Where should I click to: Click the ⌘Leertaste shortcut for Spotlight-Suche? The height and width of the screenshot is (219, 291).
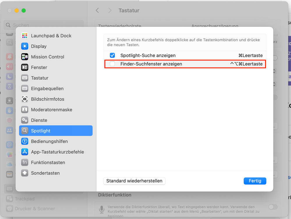(251, 55)
